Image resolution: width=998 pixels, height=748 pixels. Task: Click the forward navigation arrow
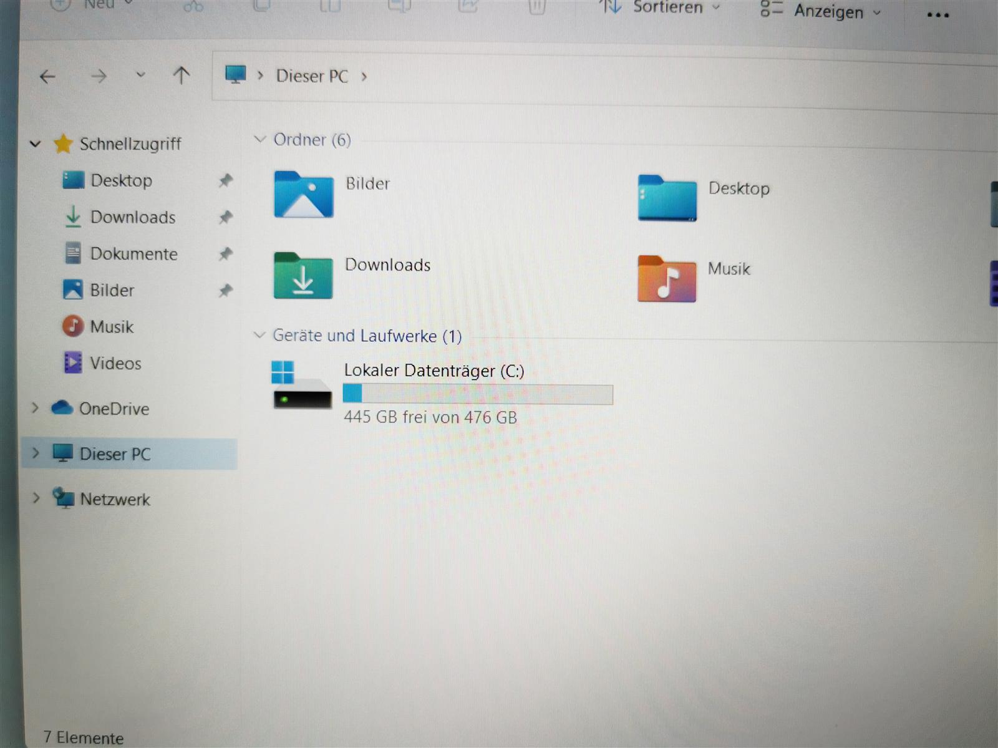click(x=99, y=77)
